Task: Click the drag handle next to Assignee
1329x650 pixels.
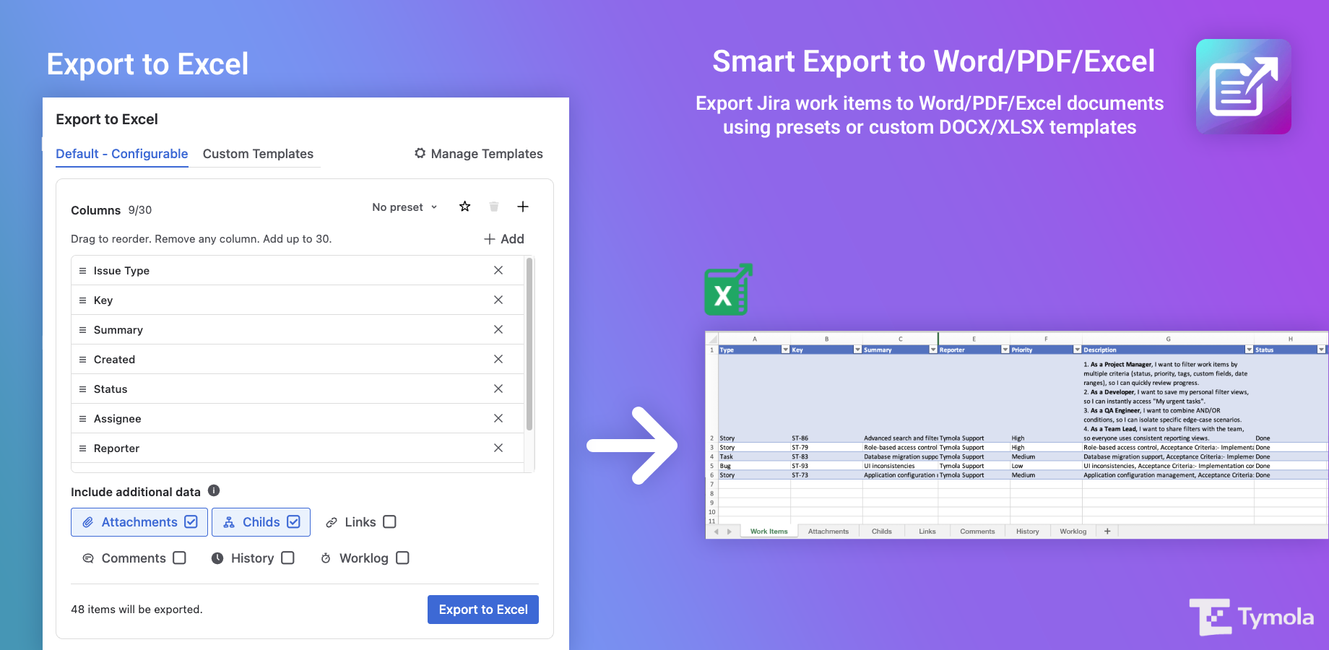Action: point(82,419)
